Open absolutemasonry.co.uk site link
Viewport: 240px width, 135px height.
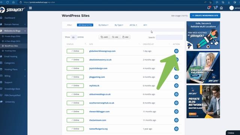point(100,60)
